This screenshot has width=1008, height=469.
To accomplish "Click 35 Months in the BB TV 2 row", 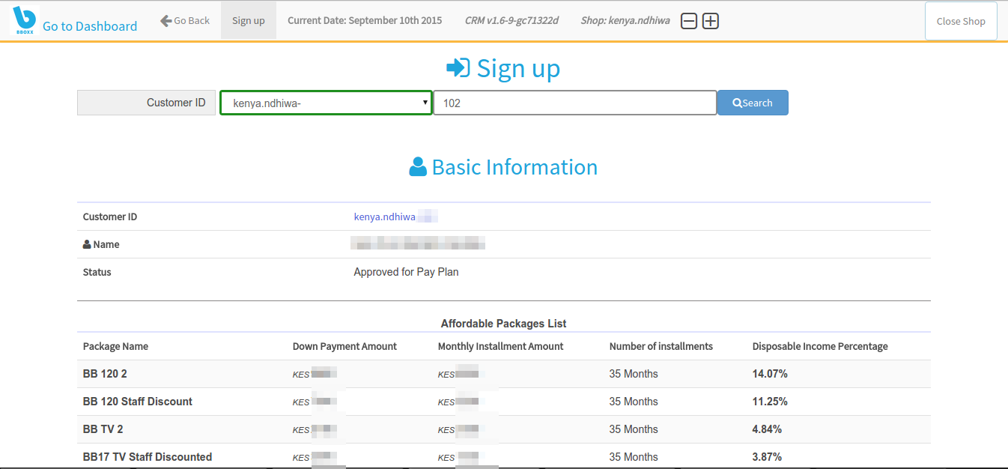I will (634, 429).
